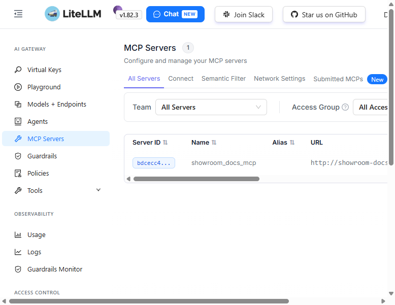Switch to the Submitted MCPs tab
This screenshot has height=305, width=395.
(338, 79)
